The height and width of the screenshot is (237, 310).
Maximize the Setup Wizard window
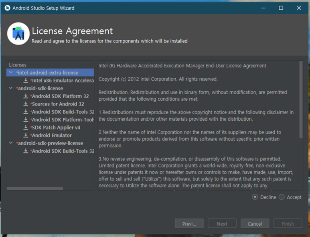click(x=281, y=8)
